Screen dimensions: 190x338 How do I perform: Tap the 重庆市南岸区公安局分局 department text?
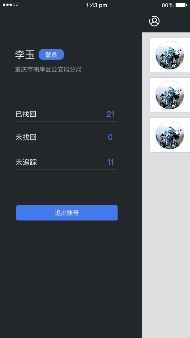point(48,70)
